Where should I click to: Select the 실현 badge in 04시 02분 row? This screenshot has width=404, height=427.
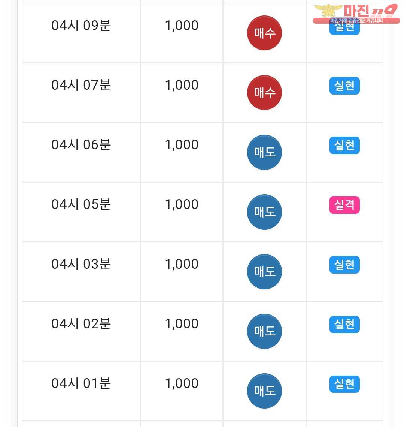click(x=344, y=324)
